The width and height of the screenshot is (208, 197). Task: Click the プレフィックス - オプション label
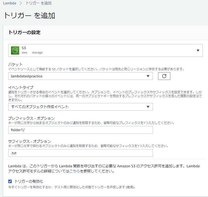click(x=31, y=118)
